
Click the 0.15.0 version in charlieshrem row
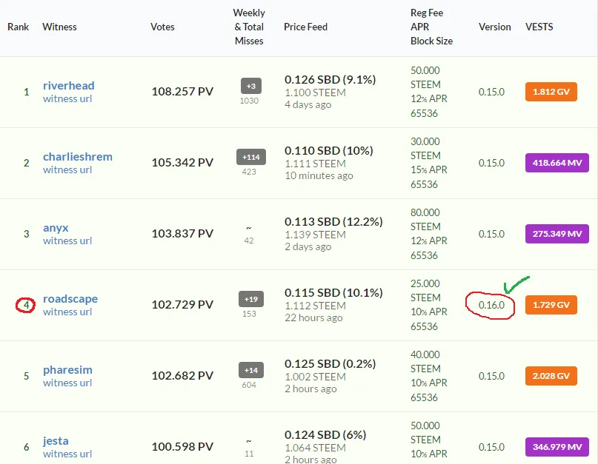[x=491, y=163]
